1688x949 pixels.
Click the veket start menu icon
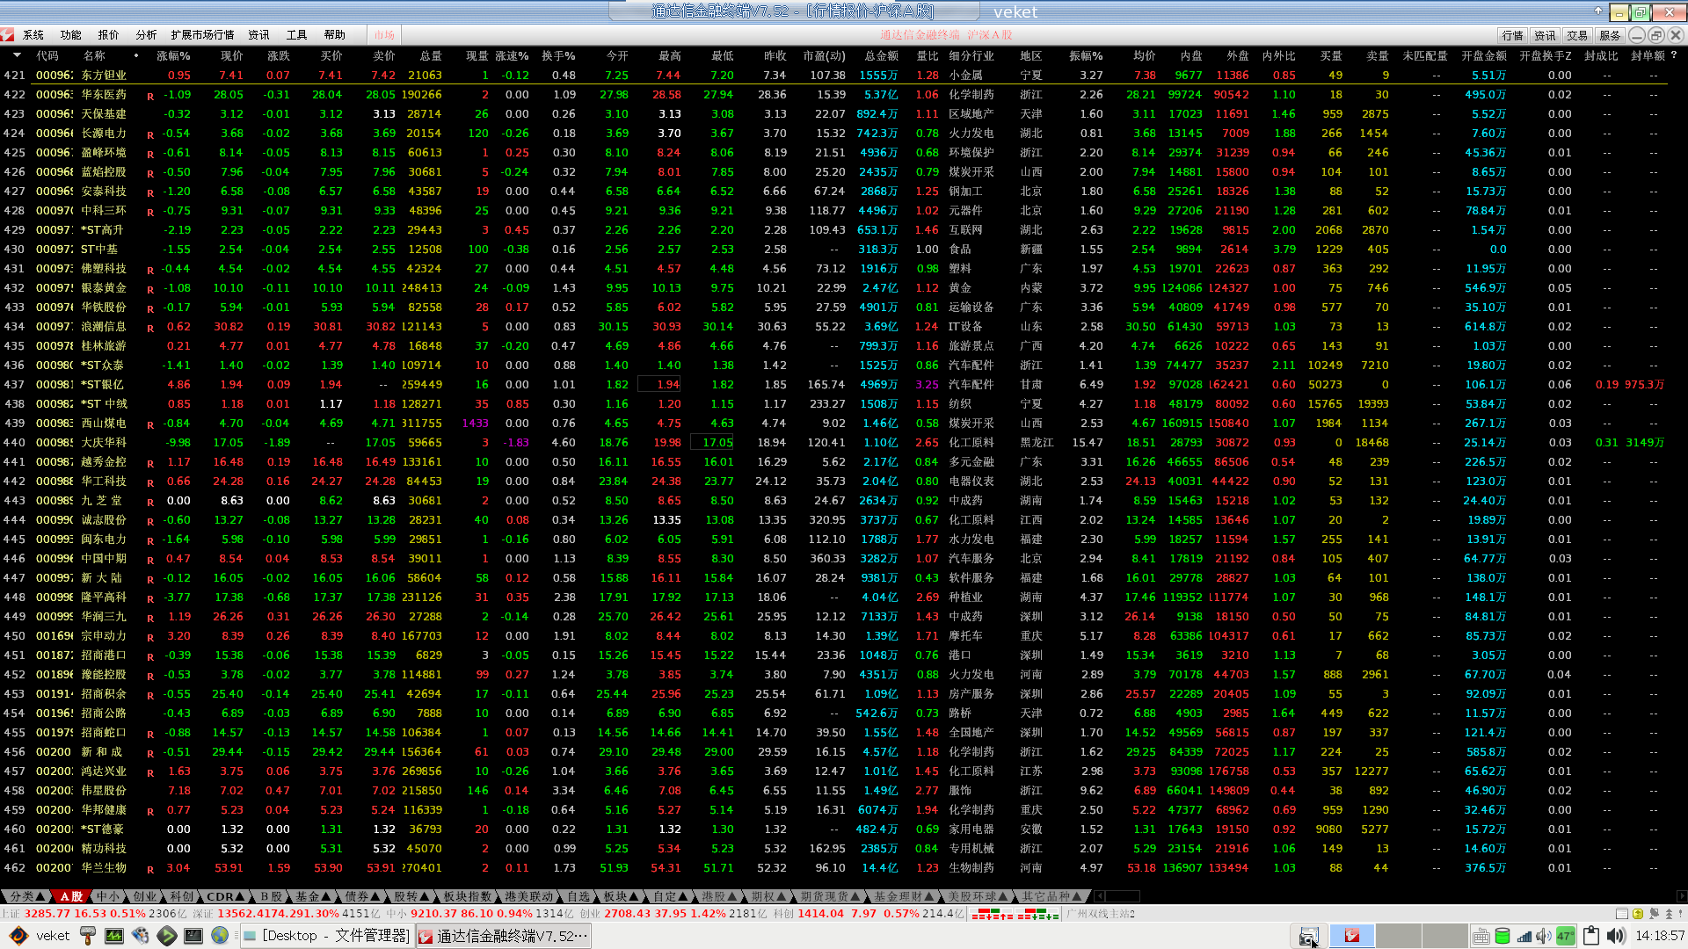[x=18, y=936]
